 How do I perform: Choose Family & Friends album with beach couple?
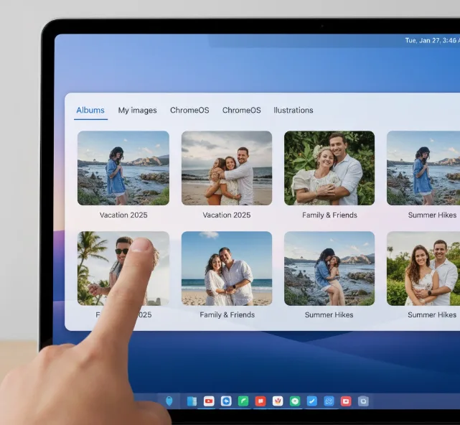227,268
